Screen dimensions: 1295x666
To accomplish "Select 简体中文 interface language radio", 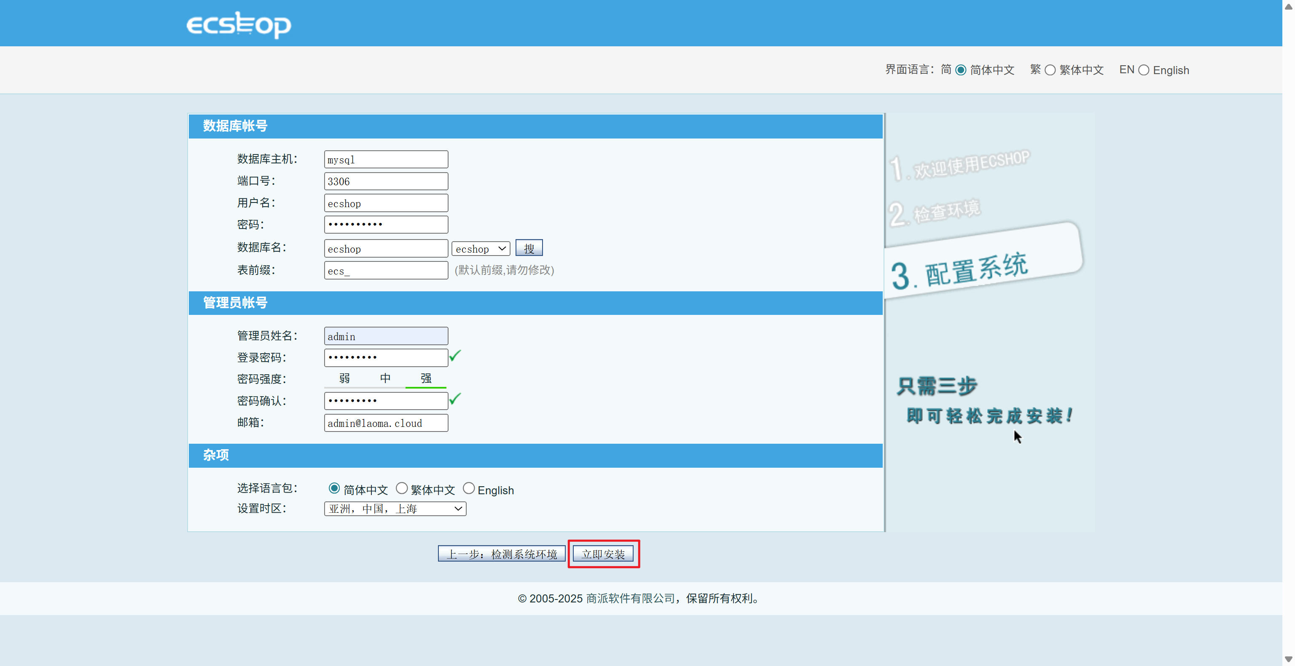I will coord(961,70).
